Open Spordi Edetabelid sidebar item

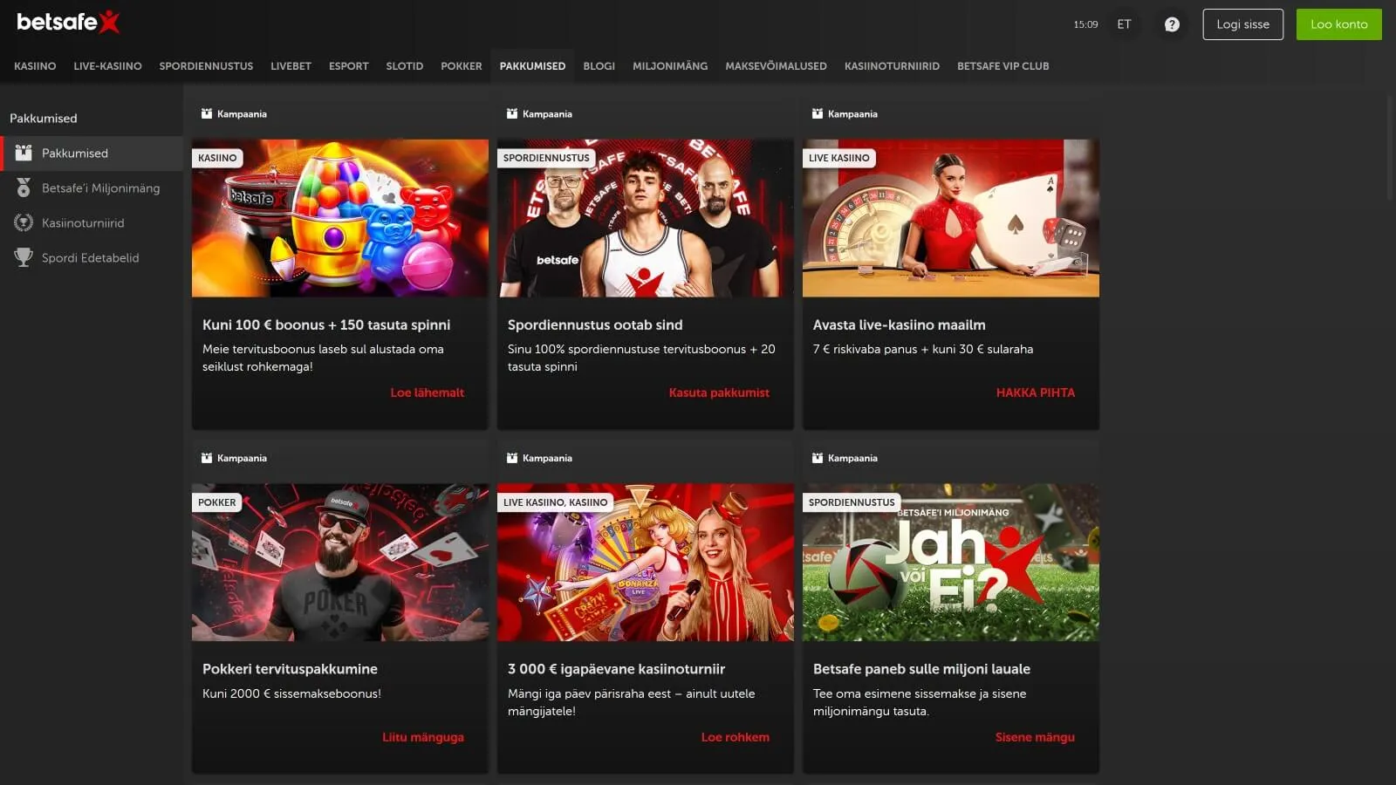coord(92,257)
